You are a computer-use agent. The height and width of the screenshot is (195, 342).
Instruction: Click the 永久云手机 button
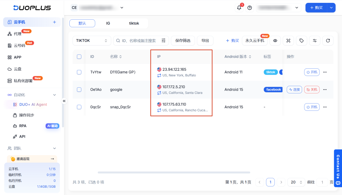tap(255, 41)
